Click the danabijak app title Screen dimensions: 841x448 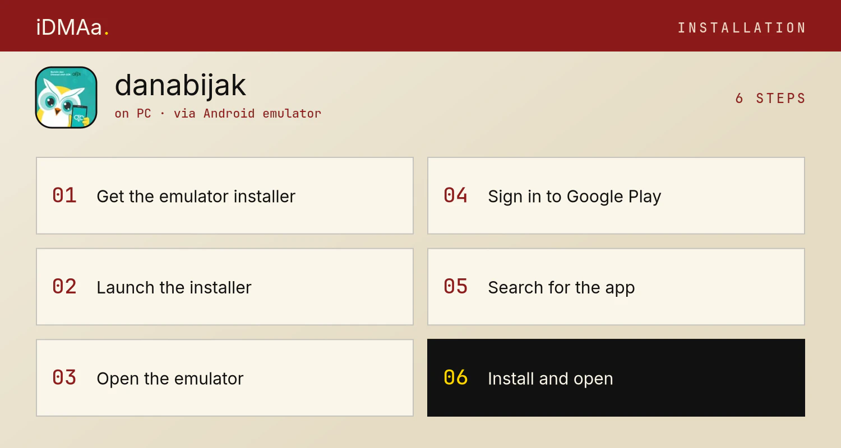coord(180,85)
